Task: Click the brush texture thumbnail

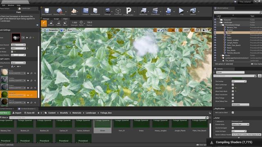Action: pyautogui.click(x=16, y=38)
